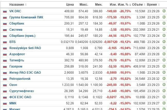Click the flag icon in the Аэрофлот row

5,54
